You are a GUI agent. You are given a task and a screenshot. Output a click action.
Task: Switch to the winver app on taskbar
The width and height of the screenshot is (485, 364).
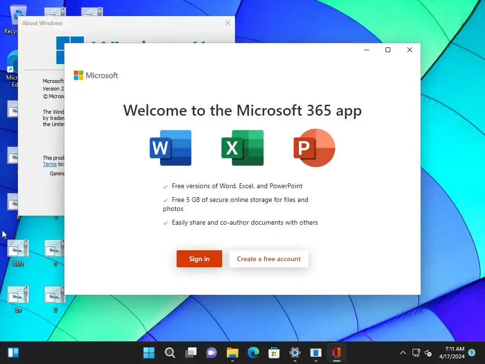click(316, 353)
